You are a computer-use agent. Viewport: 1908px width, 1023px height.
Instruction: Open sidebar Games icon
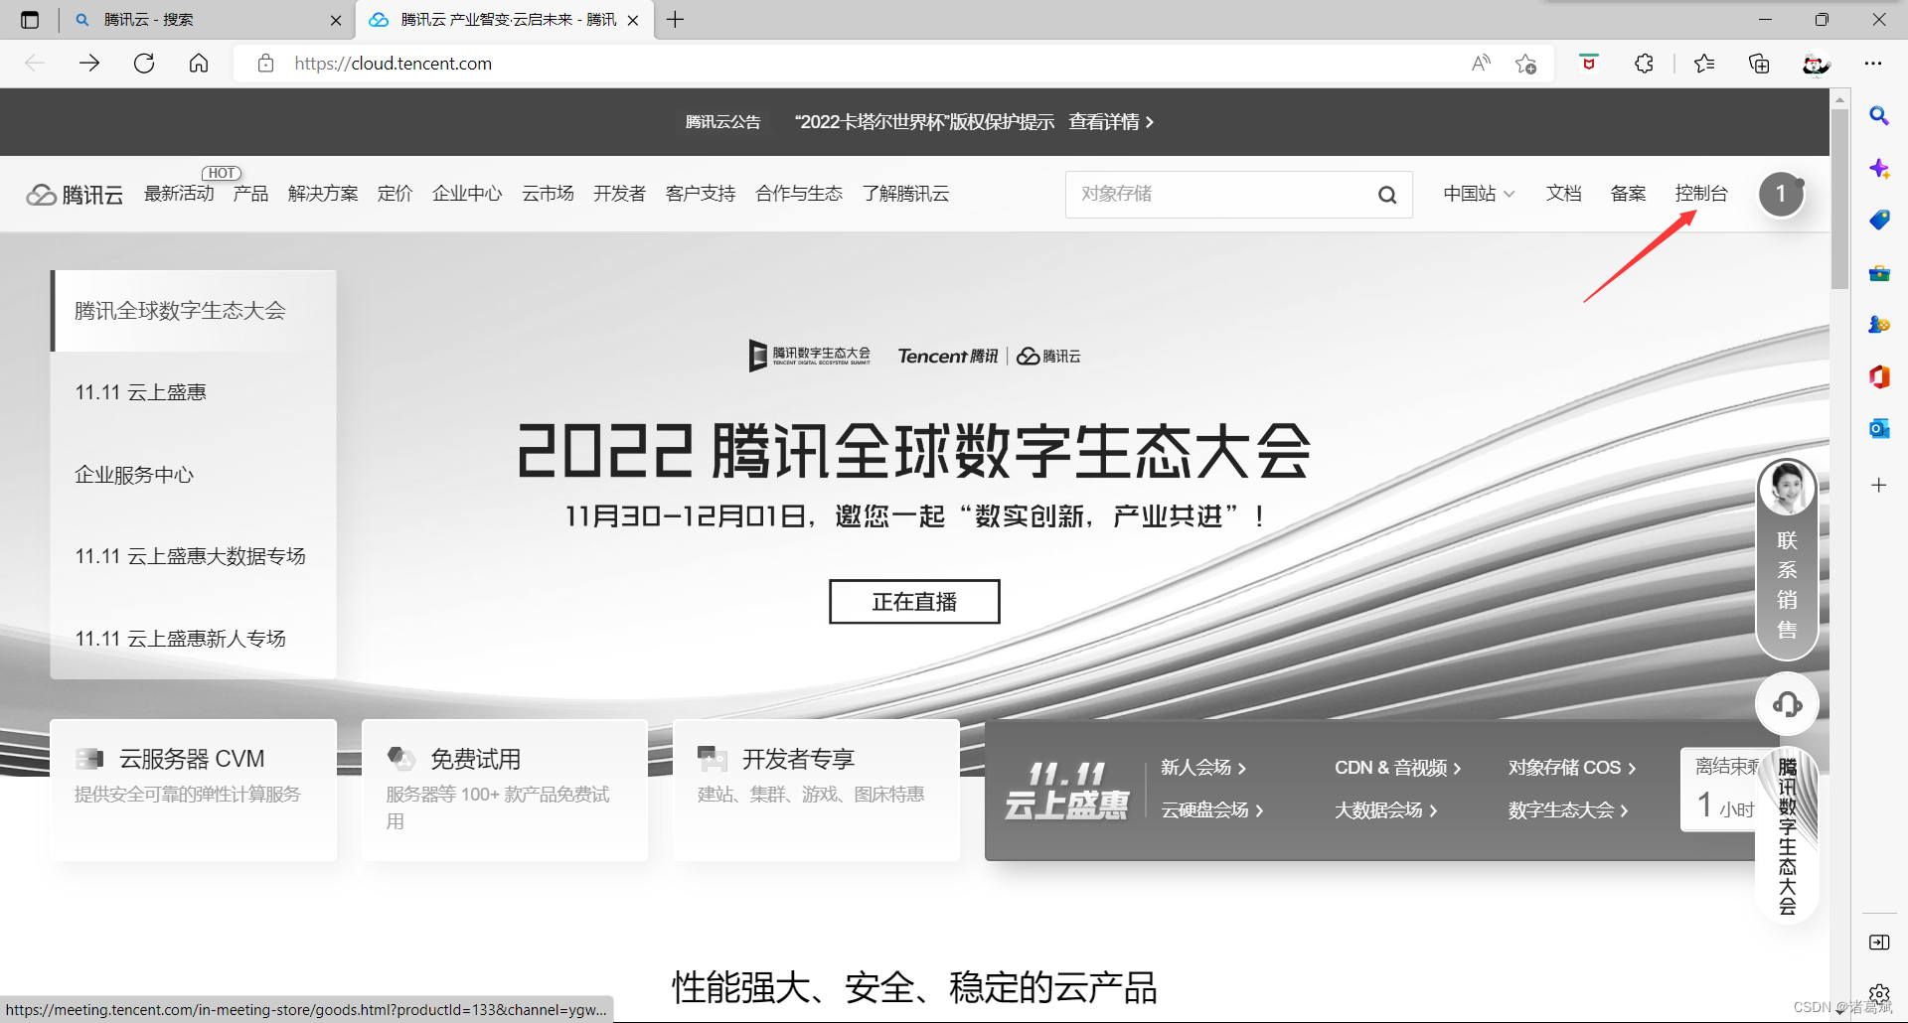coord(1878,324)
